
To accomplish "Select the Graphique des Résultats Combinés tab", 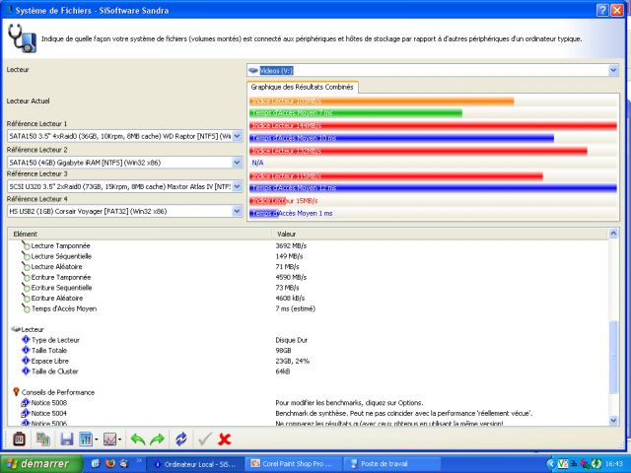I will tap(302, 87).
